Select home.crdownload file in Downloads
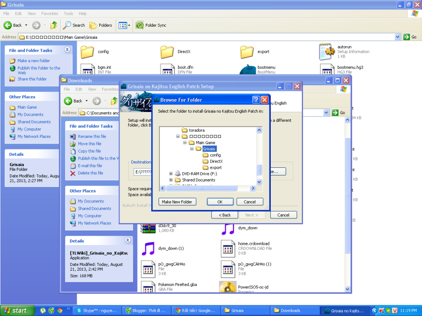The width and height of the screenshot is (422, 316). (x=246, y=248)
